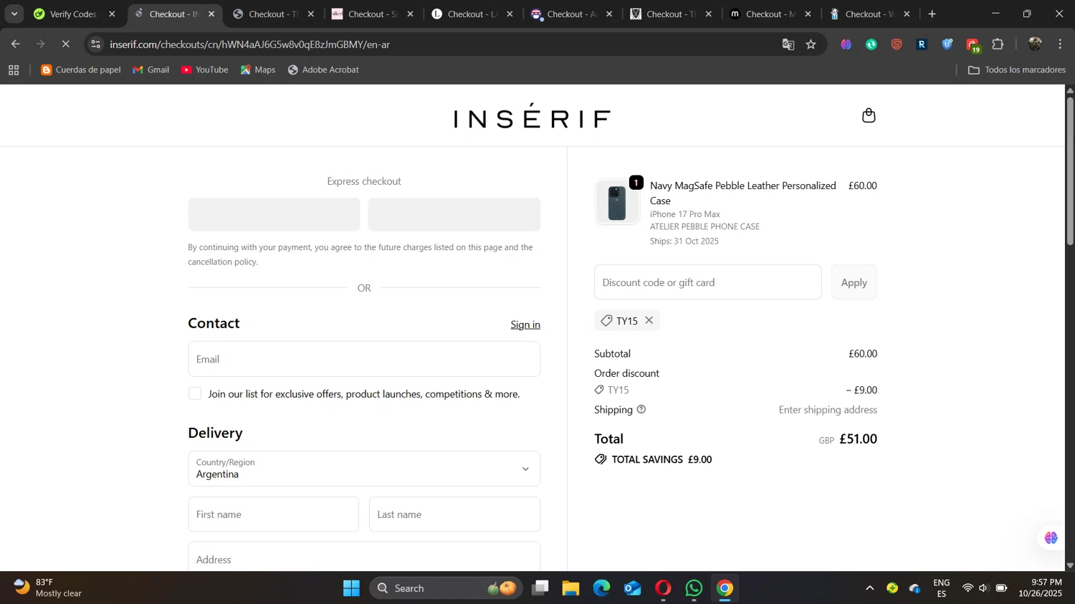Stop loading the page
1075x604 pixels.
tap(65, 44)
